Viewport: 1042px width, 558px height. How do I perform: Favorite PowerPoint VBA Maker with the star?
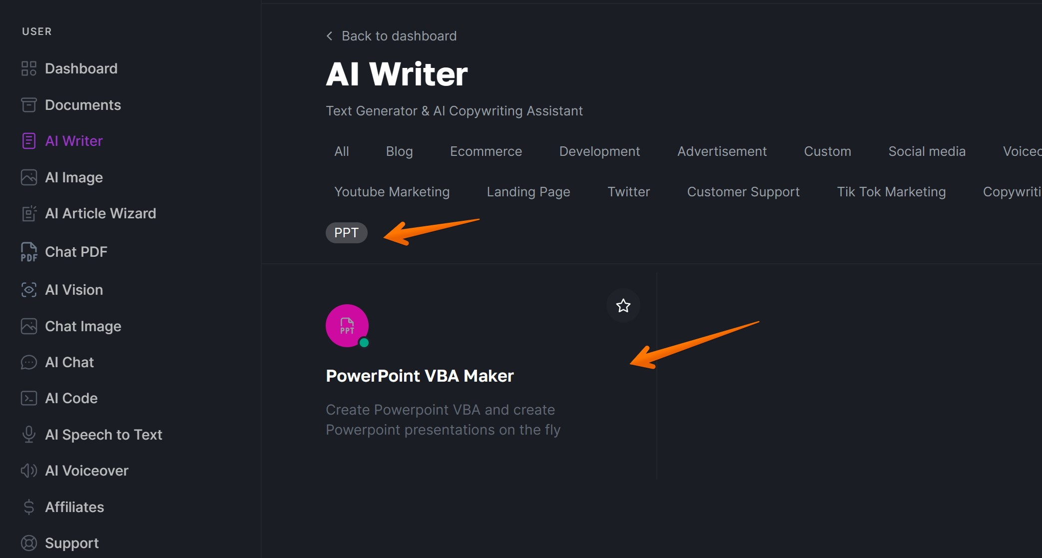(623, 305)
